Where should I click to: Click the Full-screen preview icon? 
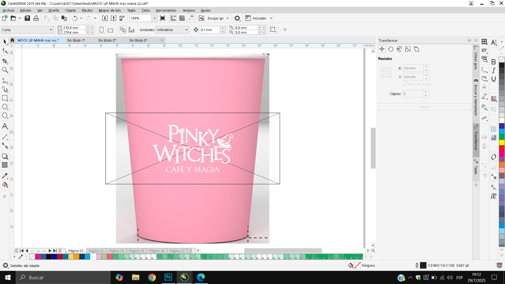[x=163, y=18]
